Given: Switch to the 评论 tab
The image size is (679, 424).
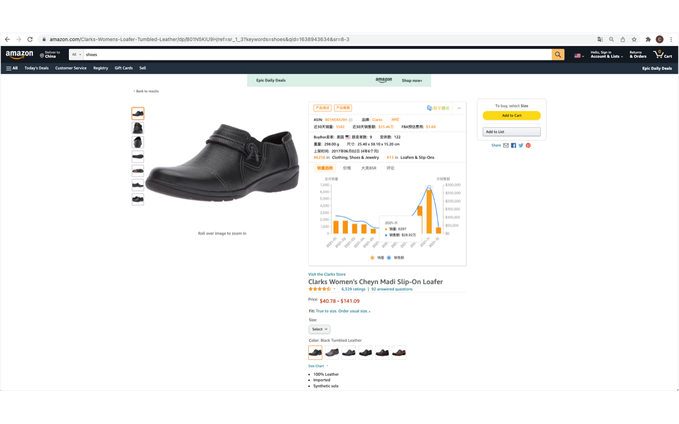Looking at the screenshot, I should tap(390, 168).
